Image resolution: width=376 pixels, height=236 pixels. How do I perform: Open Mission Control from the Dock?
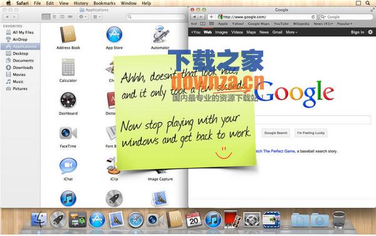(78, 220)
